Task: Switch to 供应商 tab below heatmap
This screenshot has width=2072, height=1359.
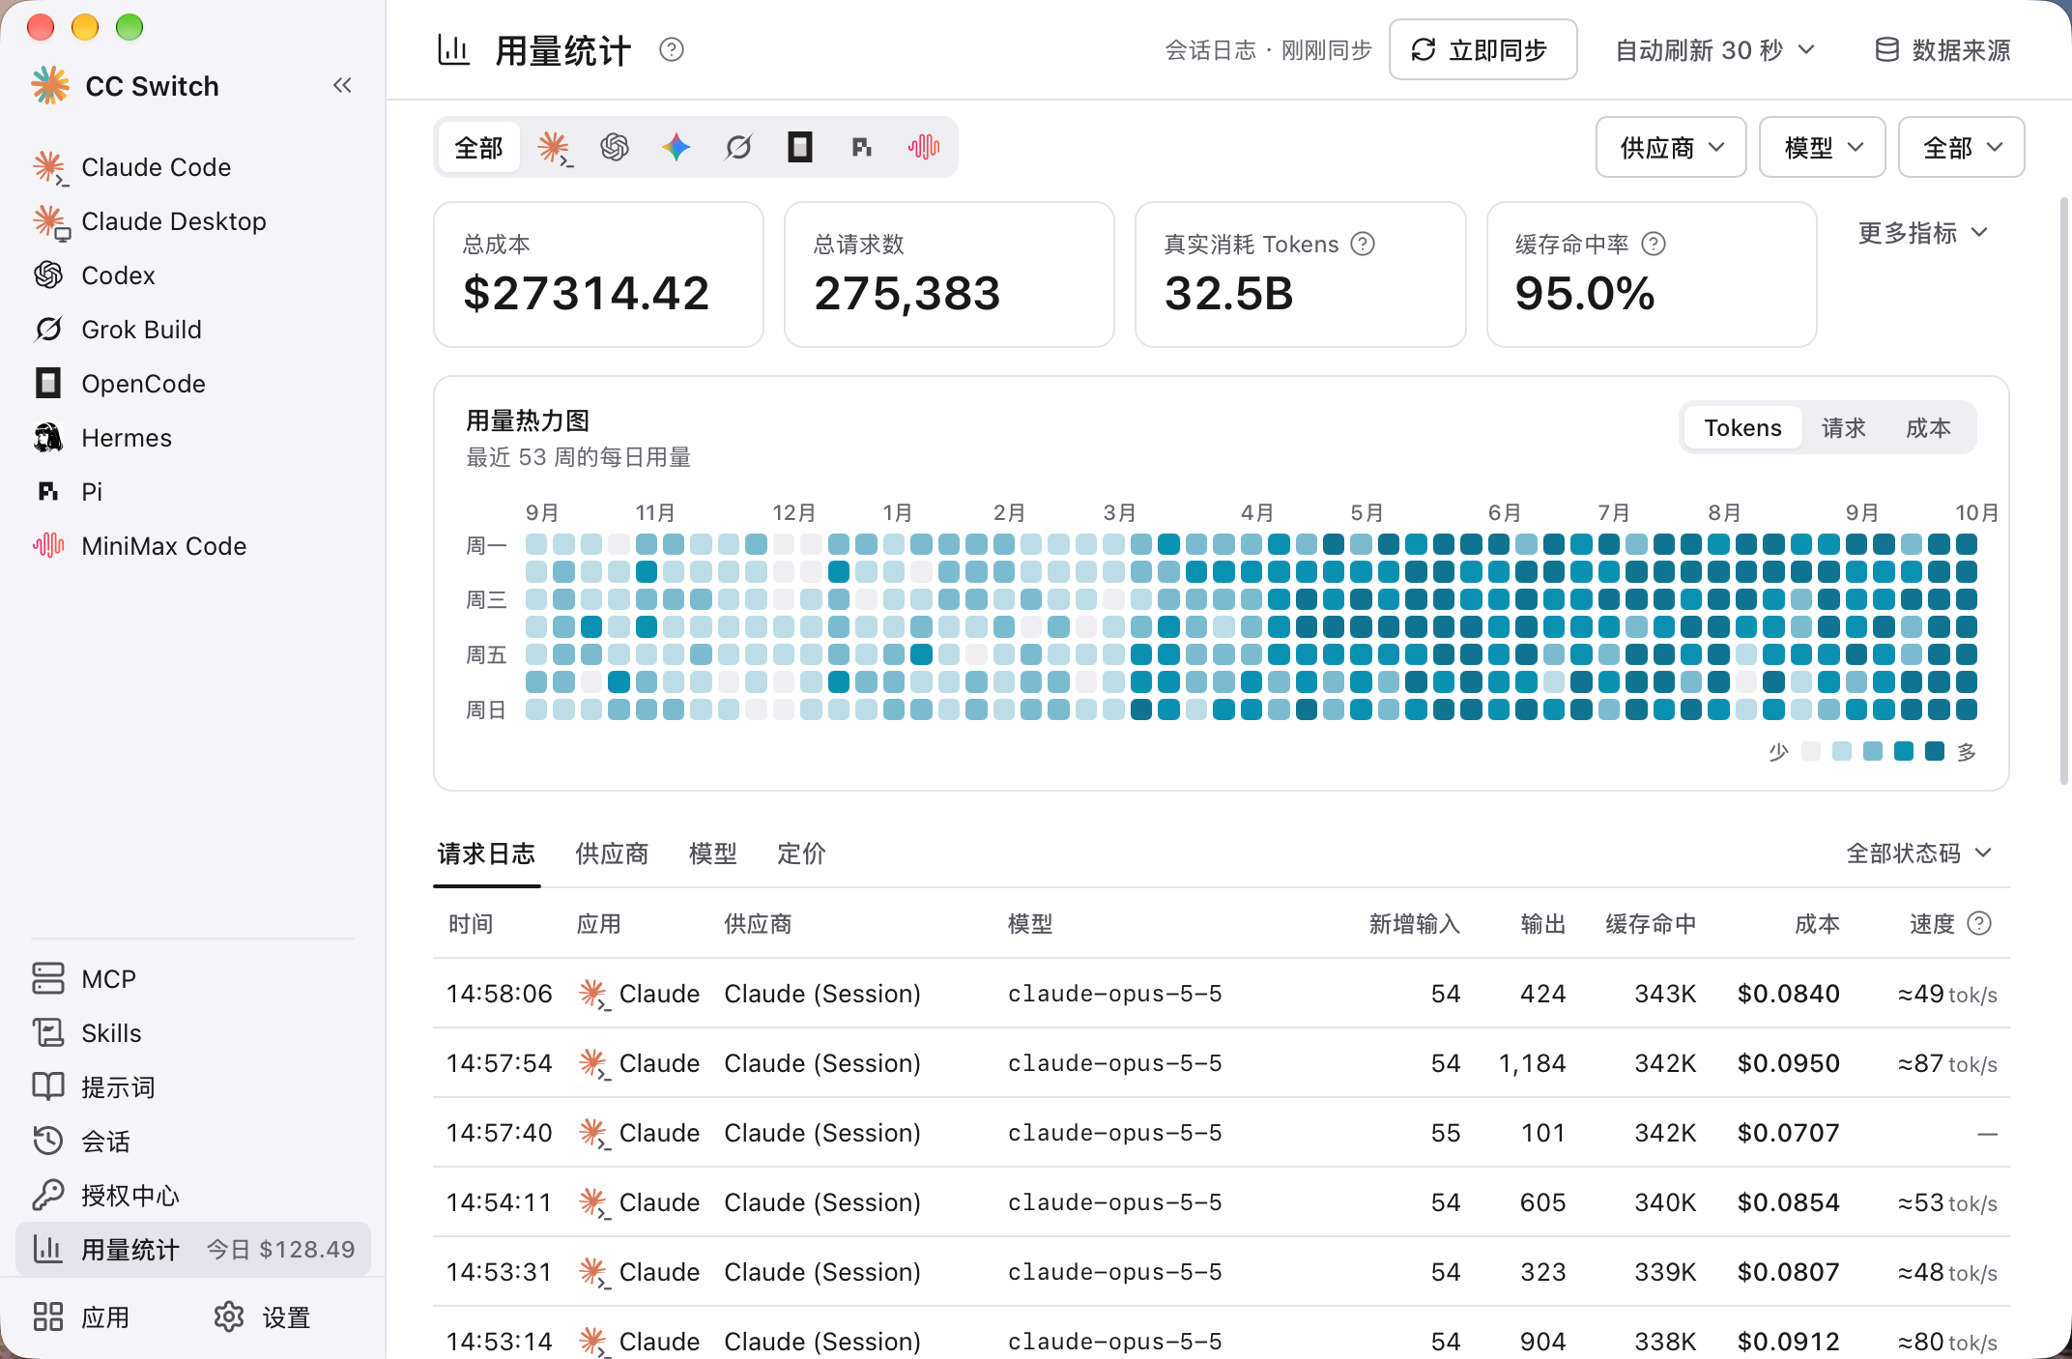Action: pos(612,853)
